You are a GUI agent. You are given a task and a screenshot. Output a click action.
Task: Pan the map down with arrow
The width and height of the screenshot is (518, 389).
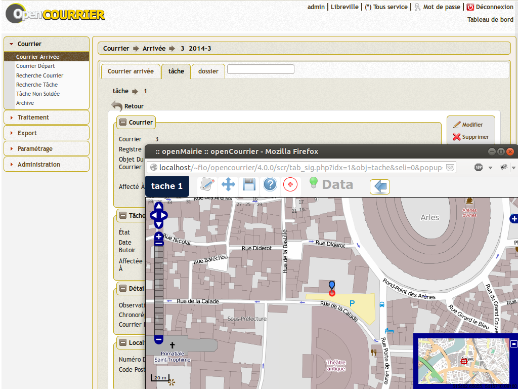point(159,224)
